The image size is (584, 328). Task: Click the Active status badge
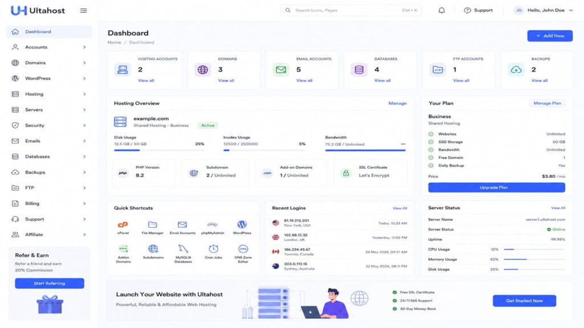pos(208,125)
